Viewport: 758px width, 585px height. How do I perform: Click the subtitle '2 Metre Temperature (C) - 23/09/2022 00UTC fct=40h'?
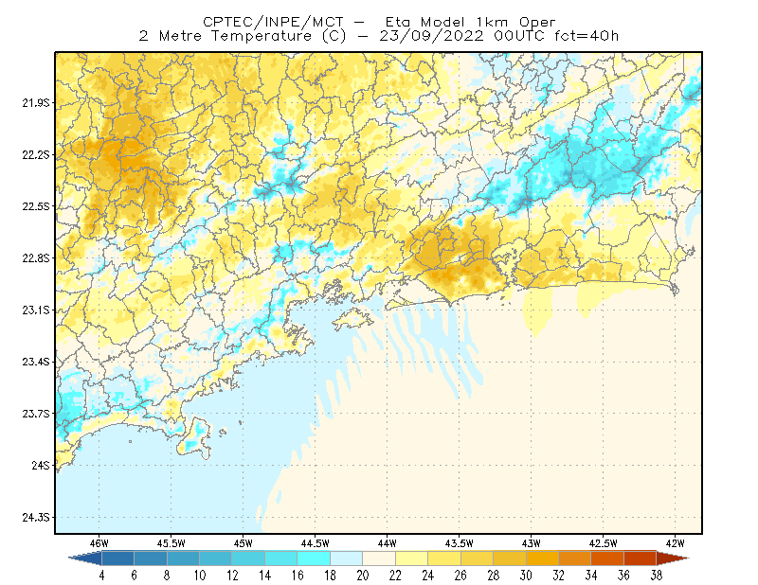tap(379, 36)
